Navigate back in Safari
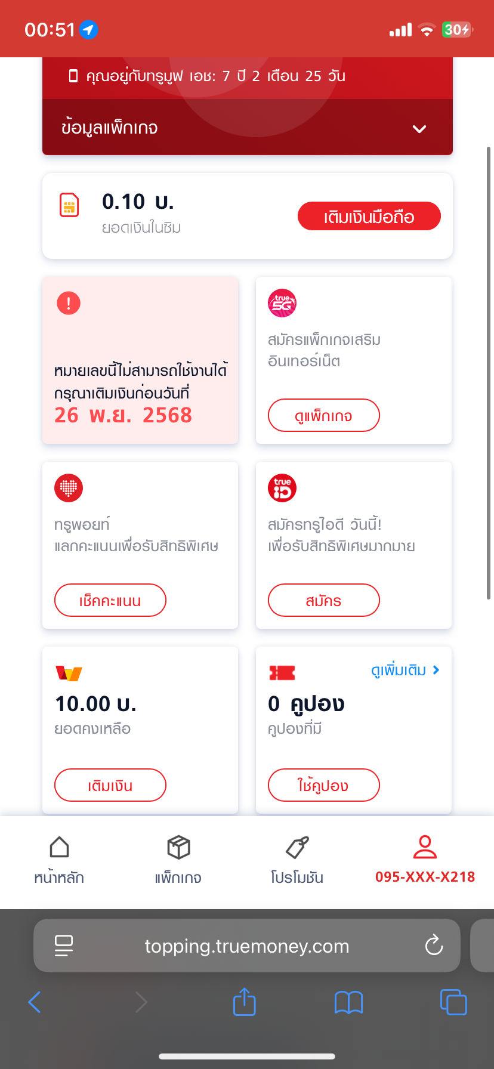Screen dimensions: 494x1069 pos(35,1002)
